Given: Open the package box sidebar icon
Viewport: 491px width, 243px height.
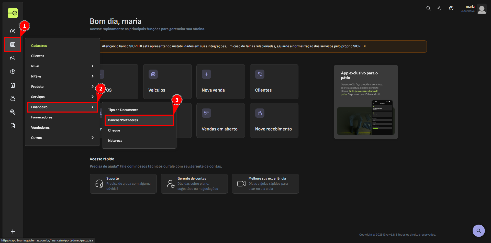Looking at the screenshot, I should (13, 72).
